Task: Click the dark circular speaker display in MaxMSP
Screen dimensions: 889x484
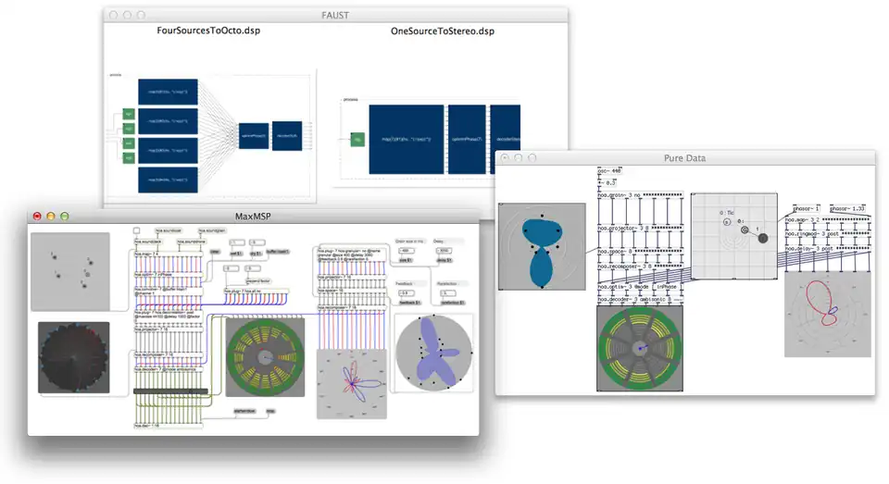Action: [x=73, y=357]
